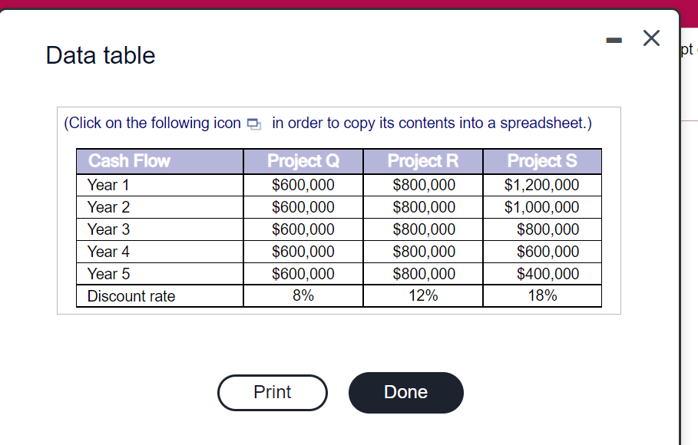Click Project S Year 5 value $400,000
This screenshot has height=445, width=698.
548,274
